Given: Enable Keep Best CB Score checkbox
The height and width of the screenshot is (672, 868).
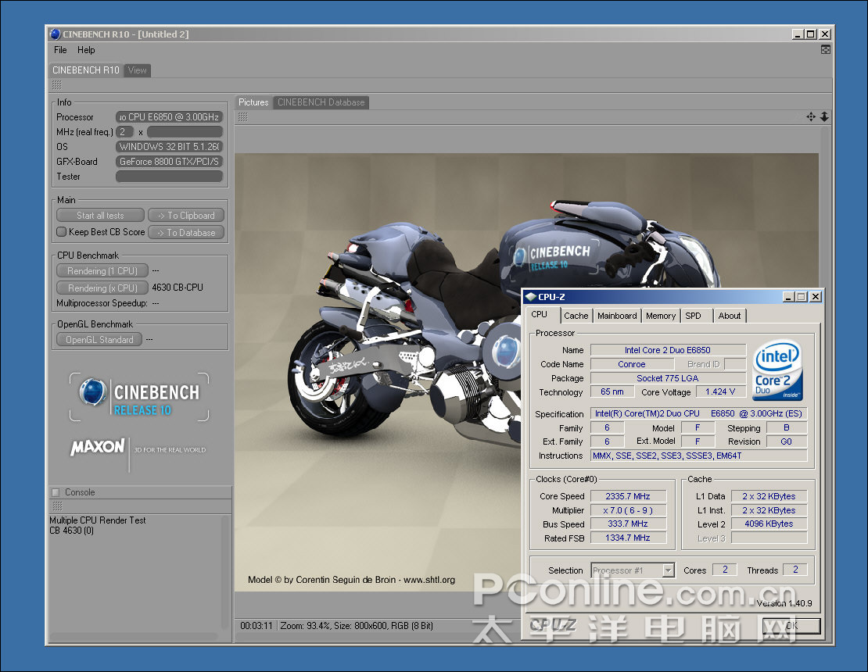Looking at the screenshot, I should tap(62, 232).
